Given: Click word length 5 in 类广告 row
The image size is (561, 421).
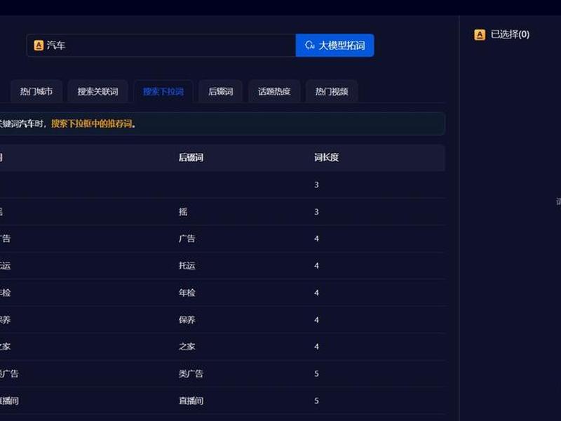Looking at the screenshot, I should point(316,374).
